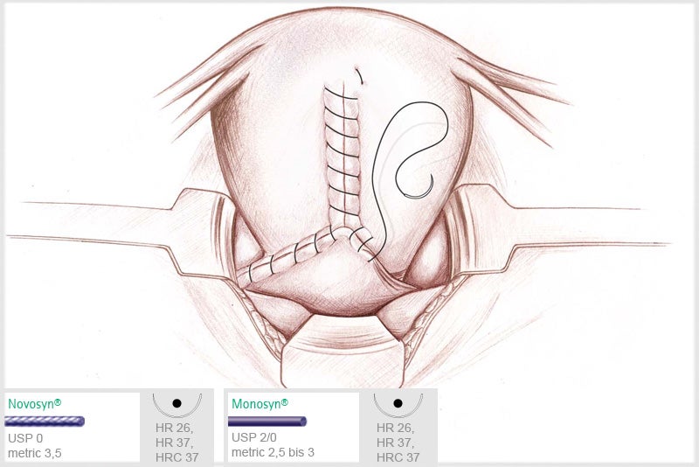699x467 pixels.
Task: Click the curved suture needle in illustration
Action: tap(416, 187)
